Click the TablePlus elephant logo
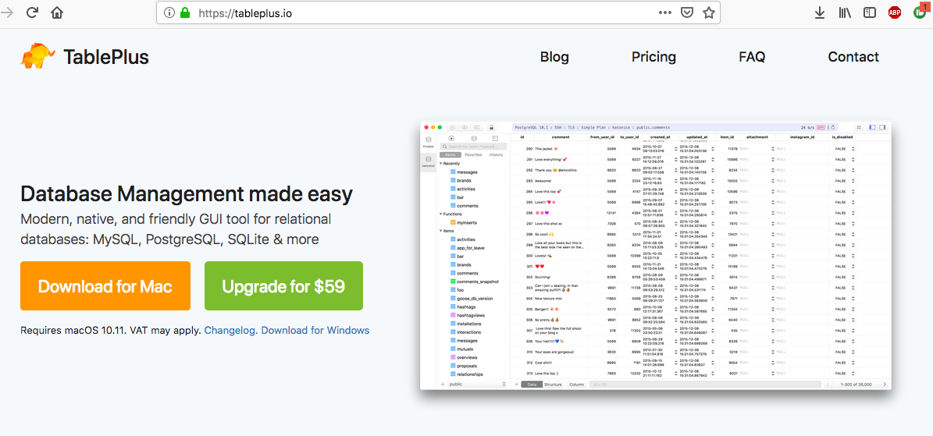Screen dimensions: 933x436 [x=38, y=56]
